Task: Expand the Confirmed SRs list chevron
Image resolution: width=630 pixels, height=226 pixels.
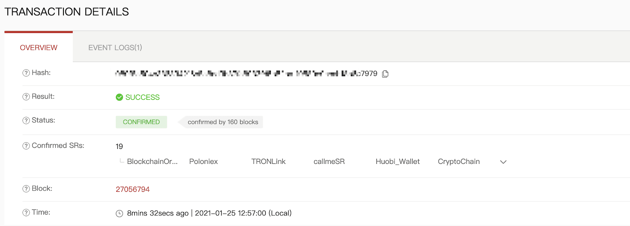Action: (503, 162)
